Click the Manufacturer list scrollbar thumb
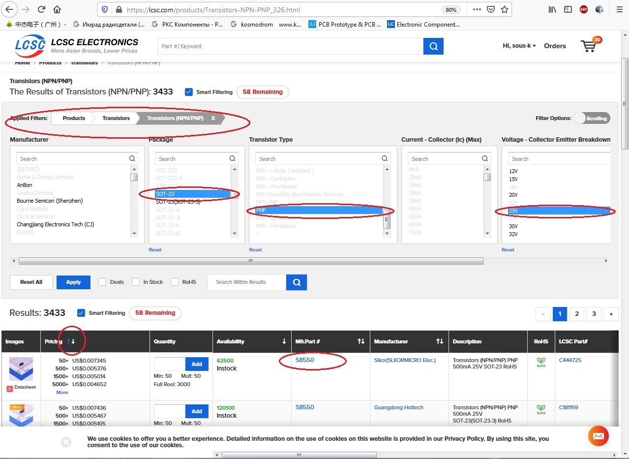Viewport: 629px width, 459px height. (134, 178)
